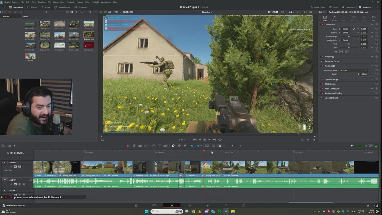Click Play Reverse in viewer transport

(200, 139)
